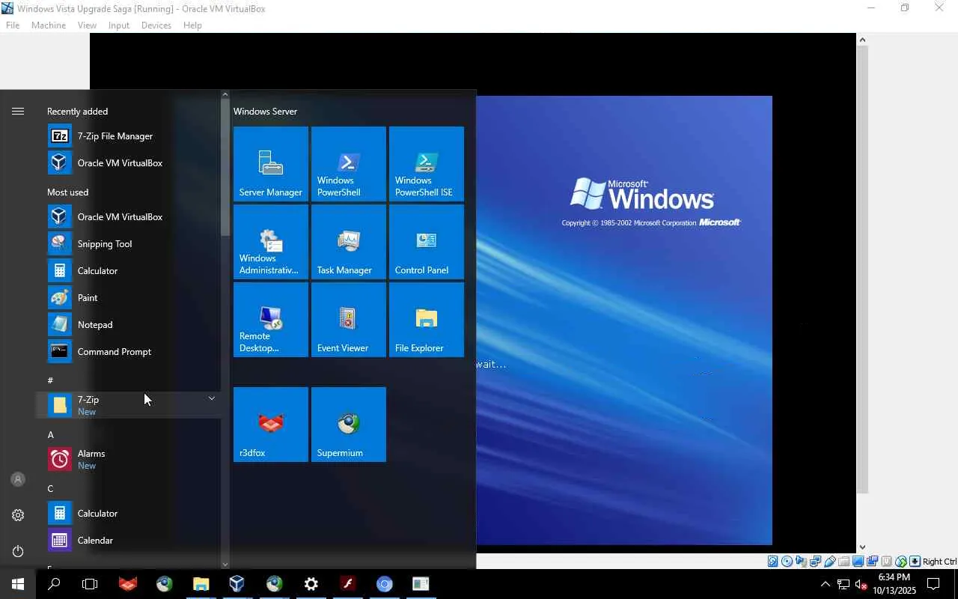Open the VirtualBox Input menu
The image size is (958, 599).
[119, 25]
